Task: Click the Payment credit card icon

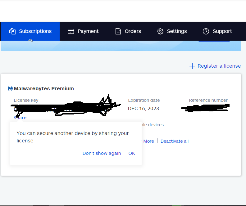Action: [71, 31]
